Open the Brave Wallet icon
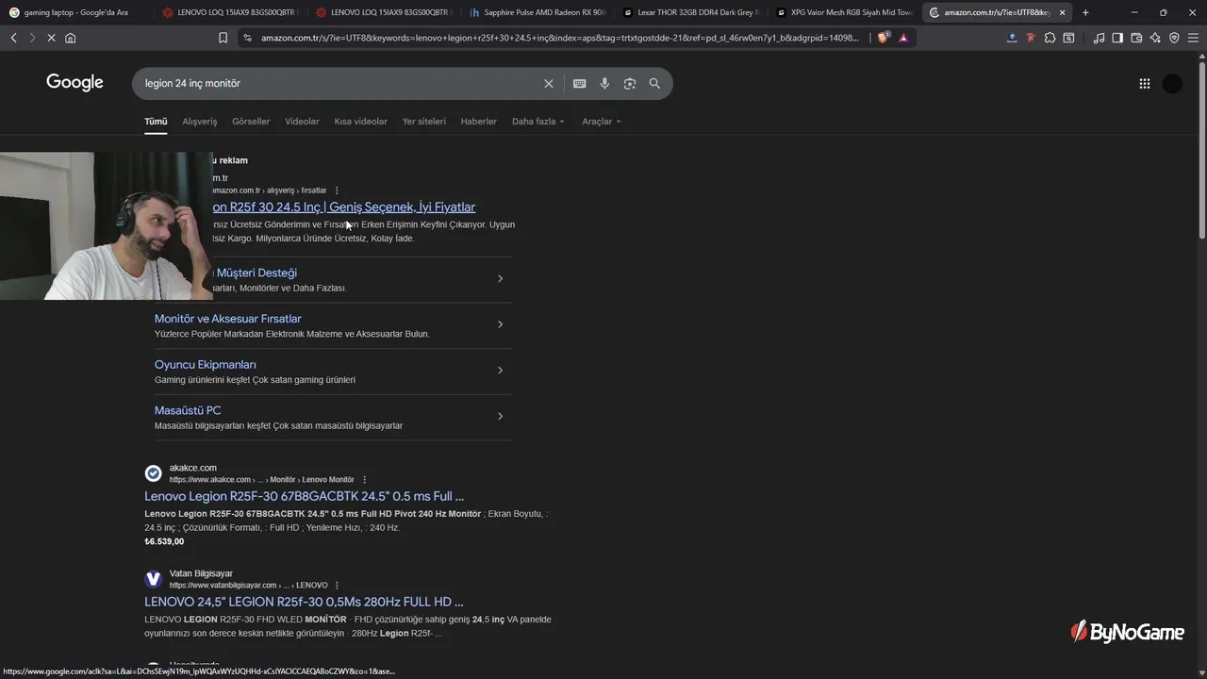Image resolution: width=1207 pixels, height=679 pixels. [1136, 38]
